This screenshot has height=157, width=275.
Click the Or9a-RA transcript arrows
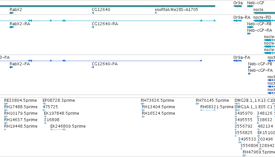[x=238, y=21]
